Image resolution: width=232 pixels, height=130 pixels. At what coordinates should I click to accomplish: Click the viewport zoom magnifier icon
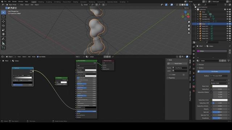coord(189,22)
